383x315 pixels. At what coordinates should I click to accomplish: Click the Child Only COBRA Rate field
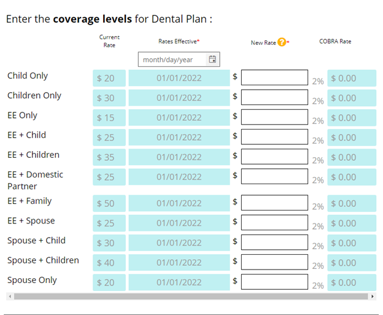click(351, 78)
